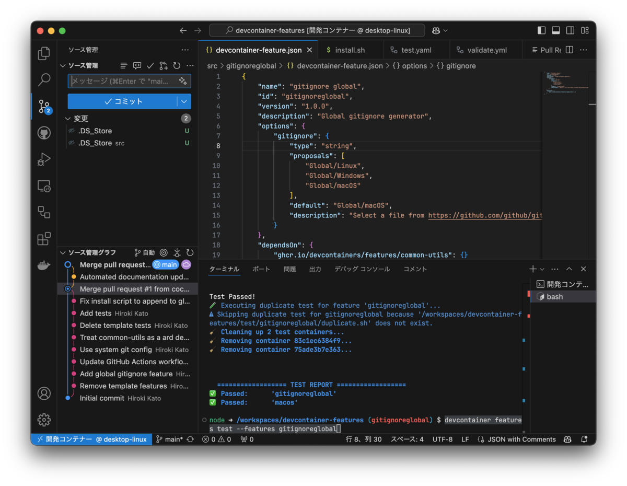Close the devcontainer-feature.json tab
Screen dimensions: 627x486
(x=309, y=50)
